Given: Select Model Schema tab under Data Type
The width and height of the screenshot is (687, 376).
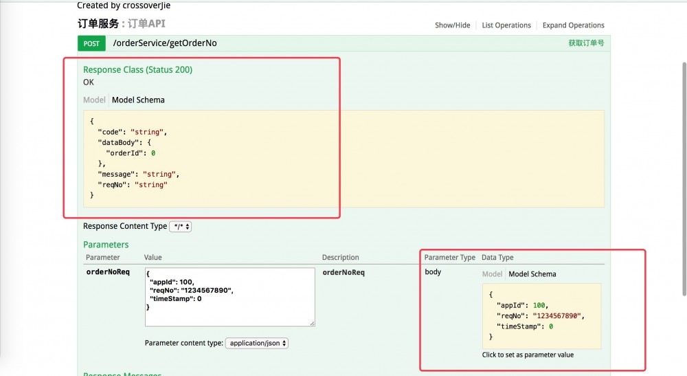Looking at the screenshot, I should coord(532,274).
